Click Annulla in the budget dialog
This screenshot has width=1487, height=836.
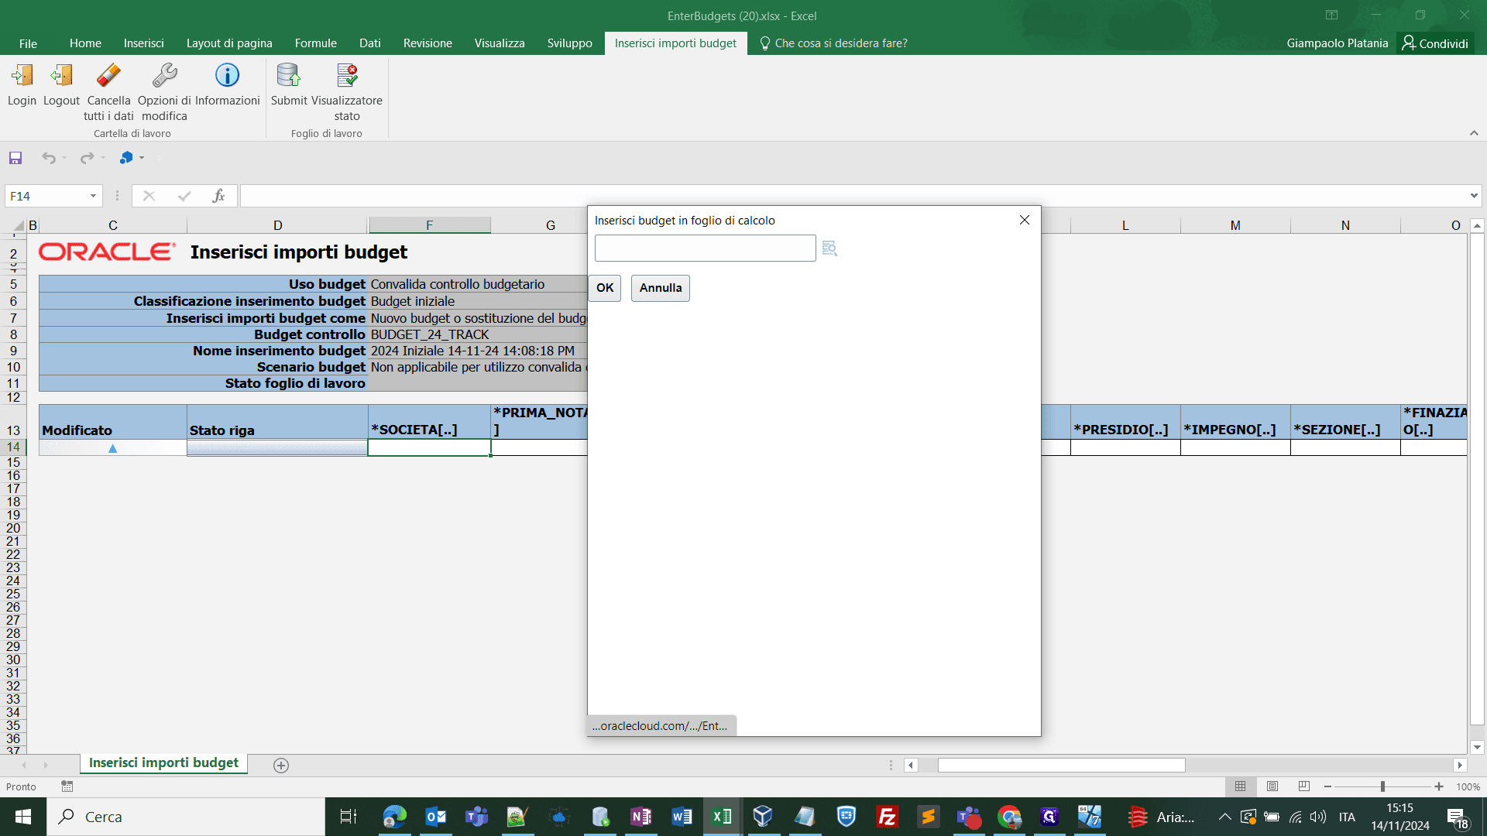point(661,288)
